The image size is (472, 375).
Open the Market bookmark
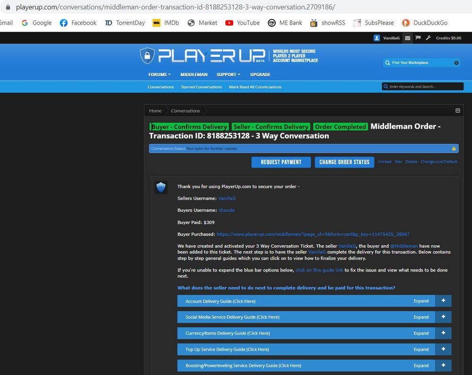tap(202, 23)
